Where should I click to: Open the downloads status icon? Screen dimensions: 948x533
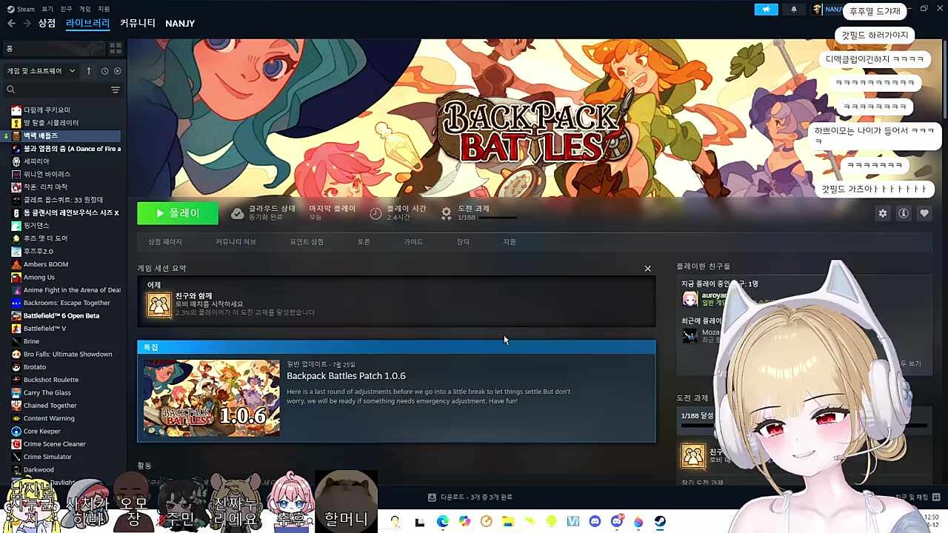tap(432, 497)
